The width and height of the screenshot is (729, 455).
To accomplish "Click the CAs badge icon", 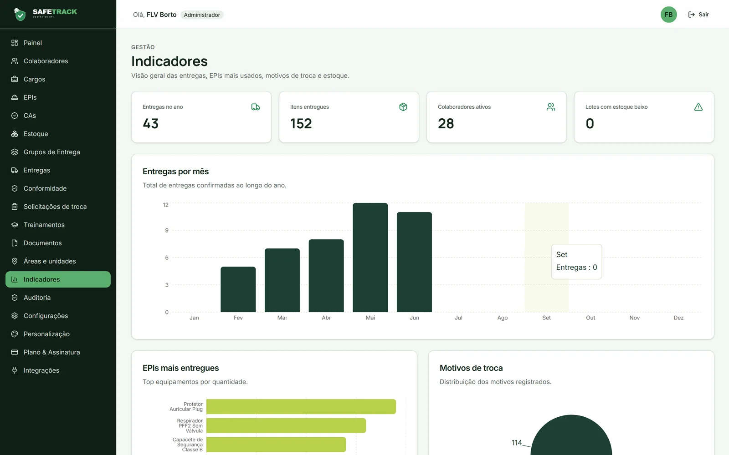I will tap(15, 116).
